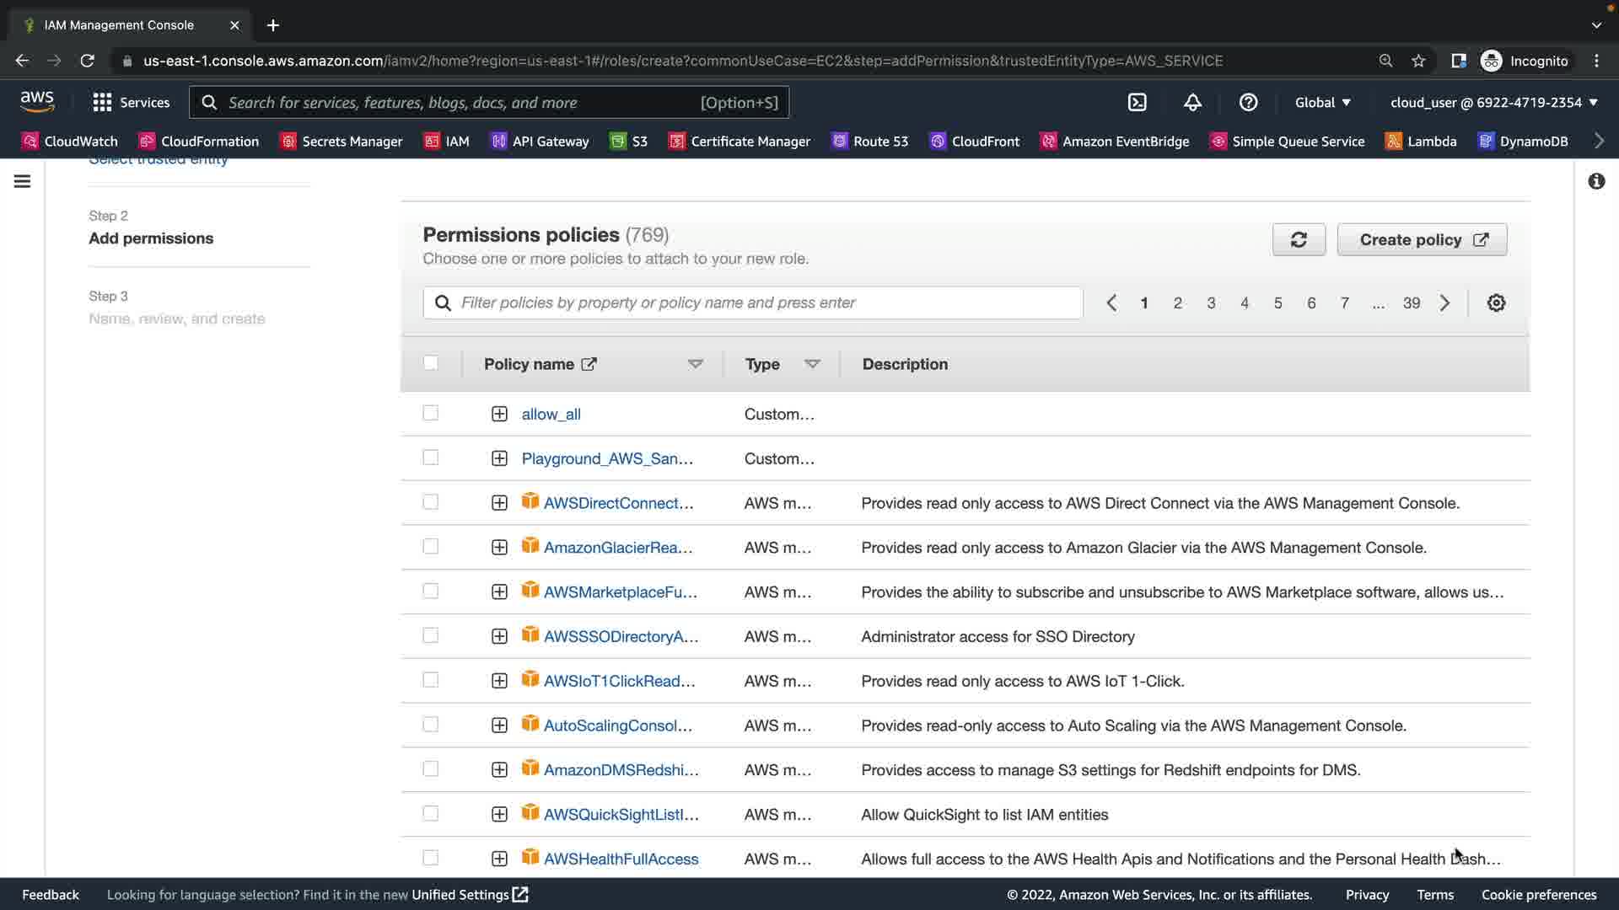The image size is (1619, 910).
Task: Open the info panel icon
Action: 1596,181
